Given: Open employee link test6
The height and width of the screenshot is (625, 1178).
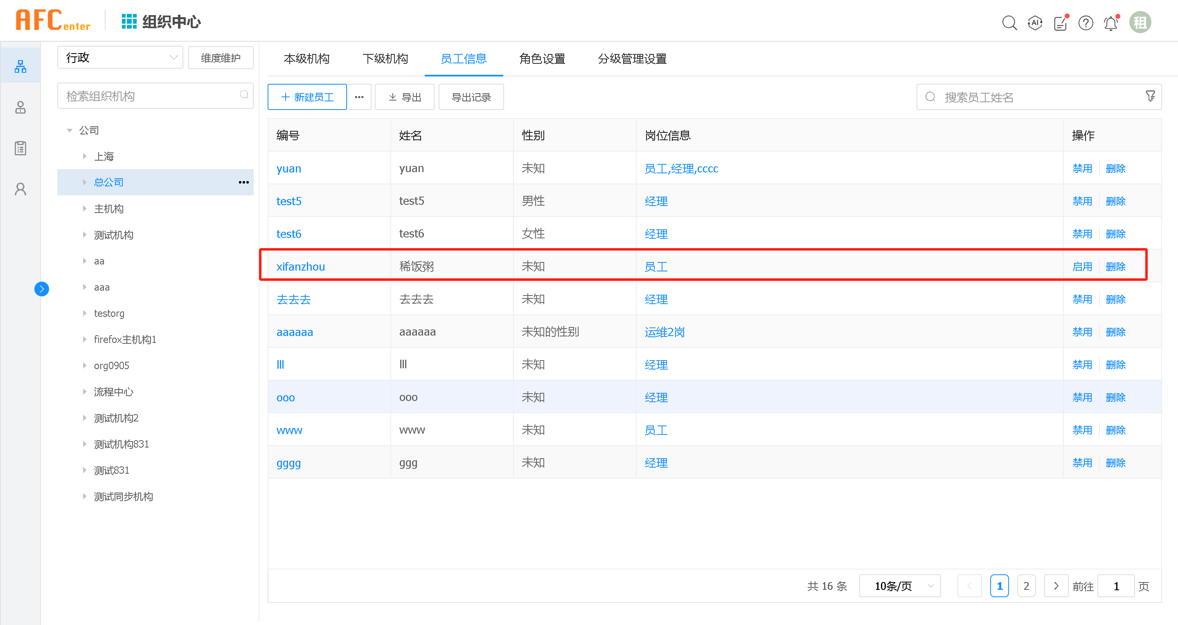Looking at the screenshot, I should [x=288, y=234].
